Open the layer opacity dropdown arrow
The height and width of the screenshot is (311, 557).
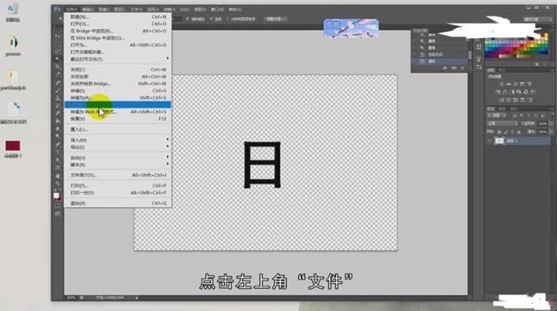551,123
